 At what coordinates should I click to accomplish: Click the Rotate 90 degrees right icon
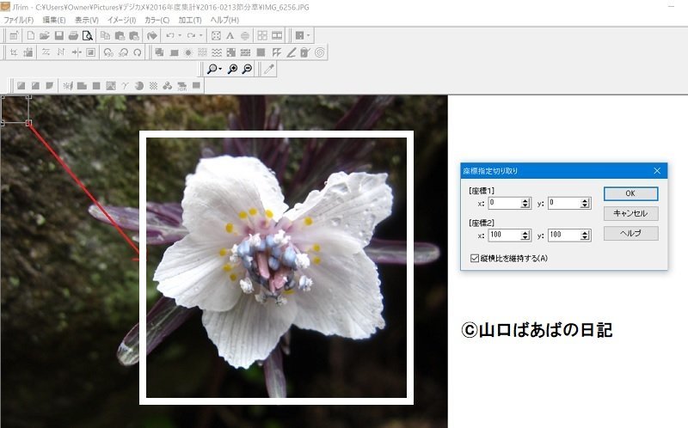pyautogui.click(x=123, y=52)
